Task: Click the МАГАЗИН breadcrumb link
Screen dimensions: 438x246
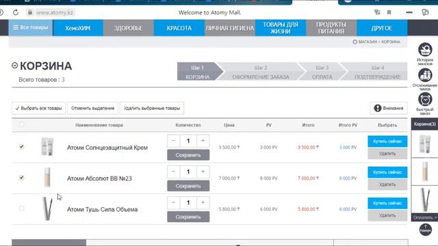Action: [368, 42]
